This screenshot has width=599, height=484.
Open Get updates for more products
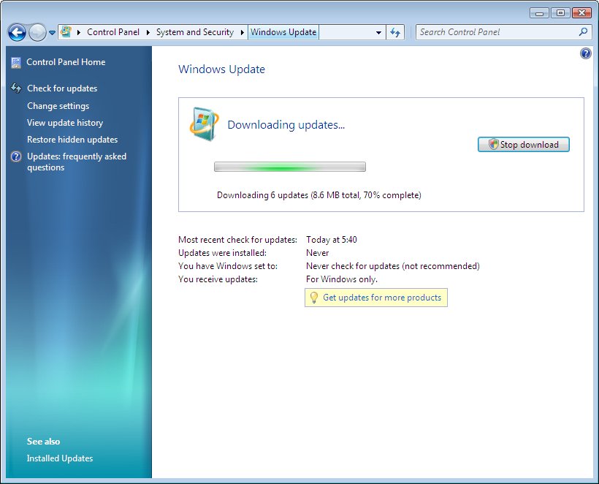point(382,298)
